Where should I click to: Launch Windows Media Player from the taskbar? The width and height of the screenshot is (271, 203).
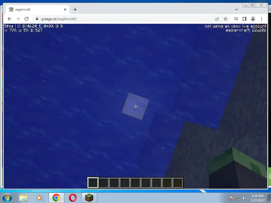click(40, 198)
